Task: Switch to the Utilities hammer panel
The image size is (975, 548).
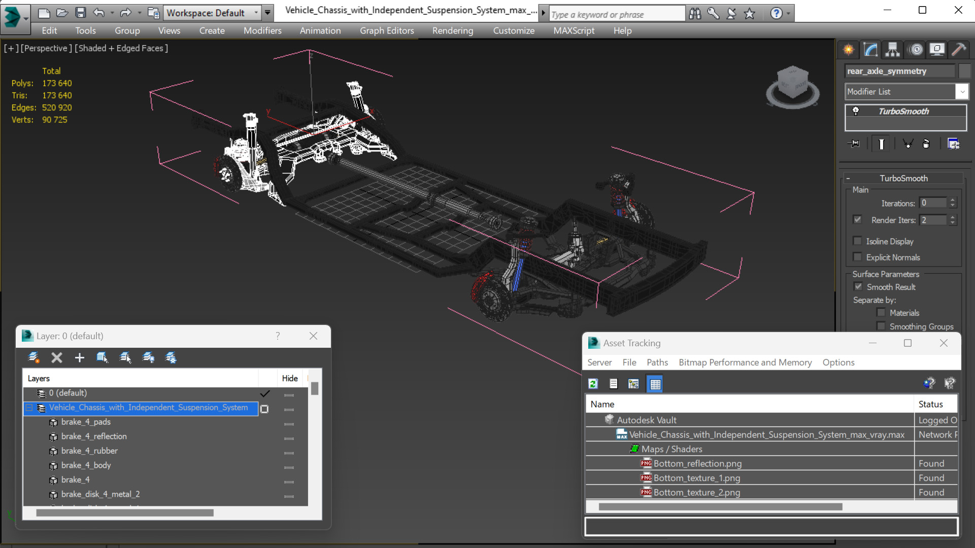Action: click(959, 49)
